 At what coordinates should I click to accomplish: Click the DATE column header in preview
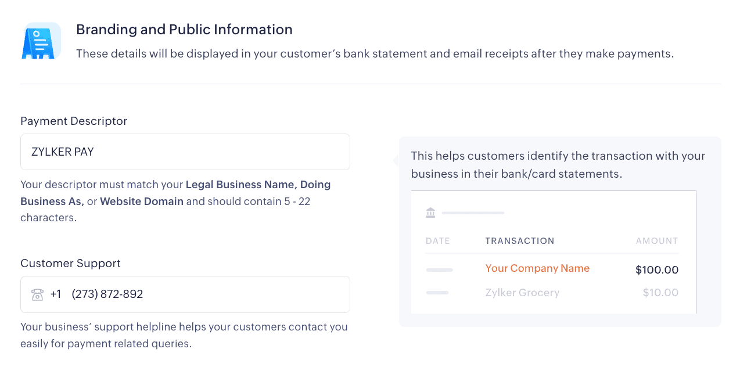[438, 241]
